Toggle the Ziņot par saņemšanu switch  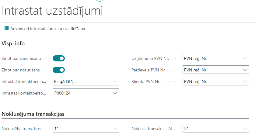[59, 58]
